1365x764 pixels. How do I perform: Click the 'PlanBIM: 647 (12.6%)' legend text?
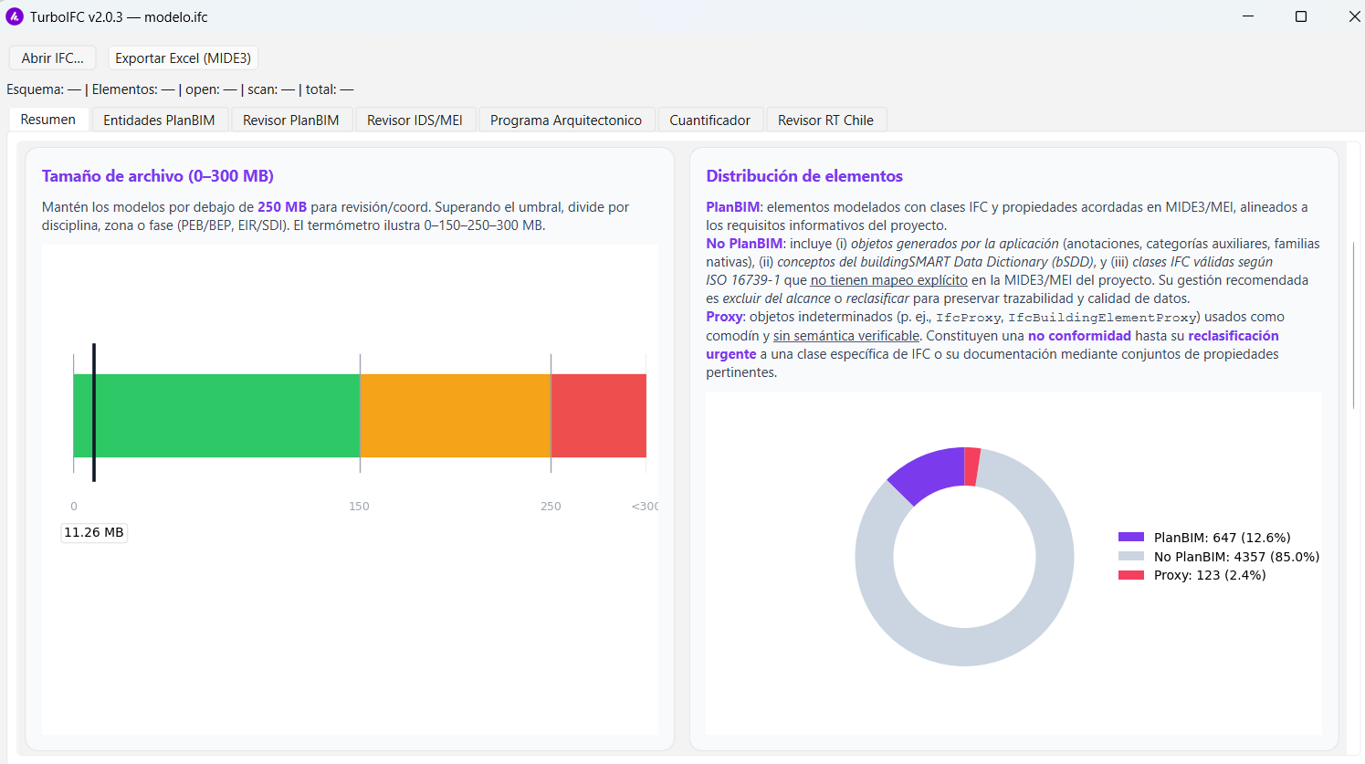coord(1223,538)
